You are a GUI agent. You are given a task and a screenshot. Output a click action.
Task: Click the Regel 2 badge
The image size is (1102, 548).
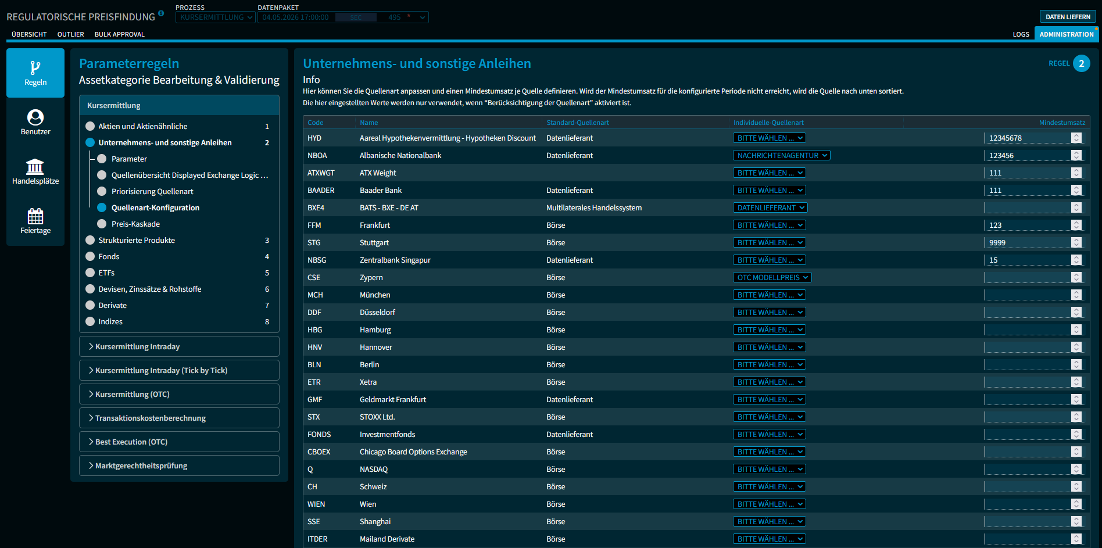pyautogui.click(x=1082, y=63)
